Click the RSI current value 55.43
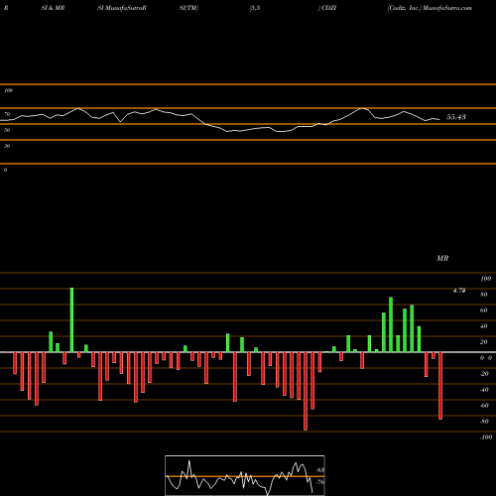 pyautogui.click(x=456, y=117)
